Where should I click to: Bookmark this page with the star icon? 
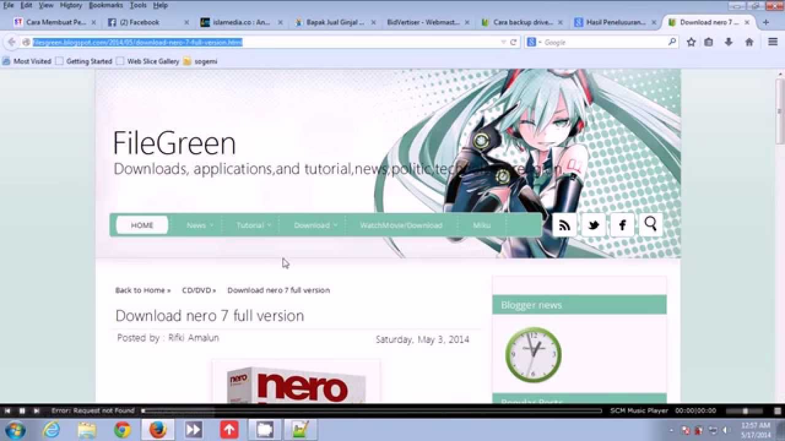coord(691,42)
